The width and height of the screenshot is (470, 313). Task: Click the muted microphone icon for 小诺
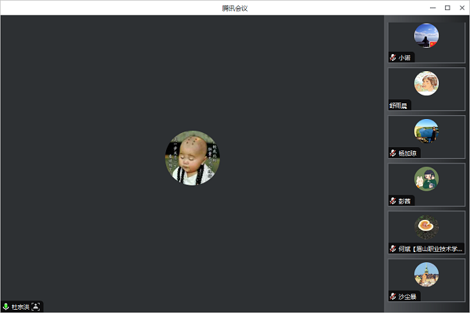[392, 58]
